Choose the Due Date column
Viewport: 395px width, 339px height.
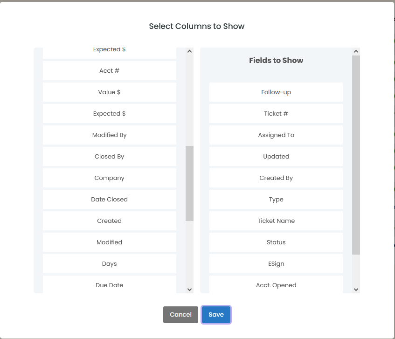[x=109, y=285]
